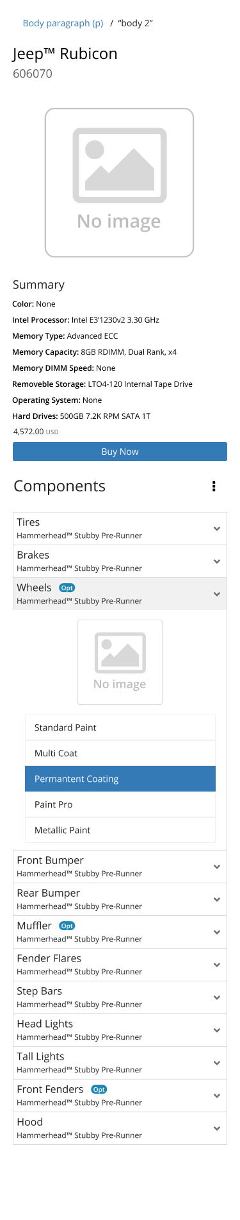The image size is (240, 1220).
Task: Click the "body 2" breadcrumb text
Action: (135, 23)
